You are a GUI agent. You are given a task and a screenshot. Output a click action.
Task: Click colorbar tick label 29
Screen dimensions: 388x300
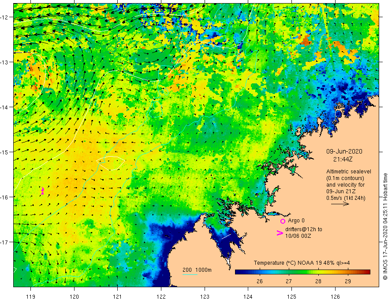pos(348,281)
